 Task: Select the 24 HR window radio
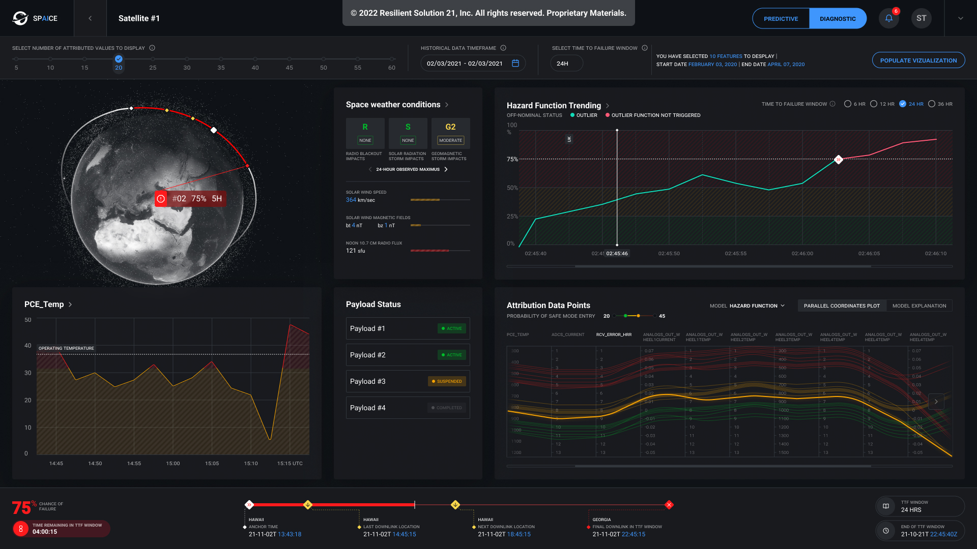[x=903, y=104]
